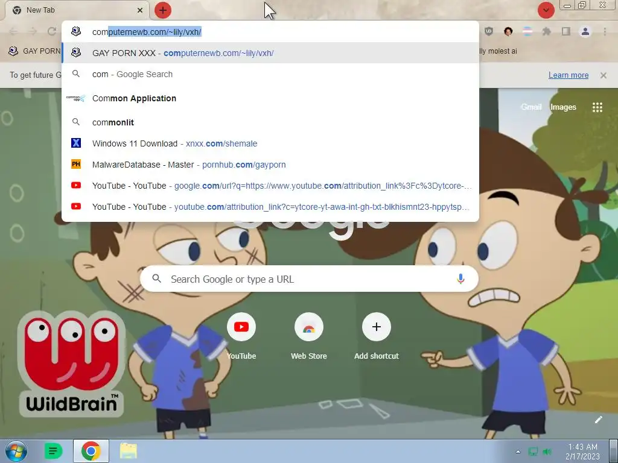The height and width of the screenshot is (463, 618).
Task: Open the Images link
Action: point(563,107)
